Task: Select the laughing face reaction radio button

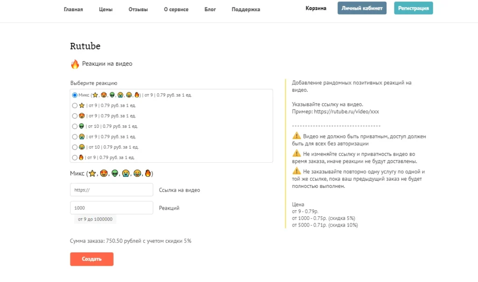Action: (75, 147)
